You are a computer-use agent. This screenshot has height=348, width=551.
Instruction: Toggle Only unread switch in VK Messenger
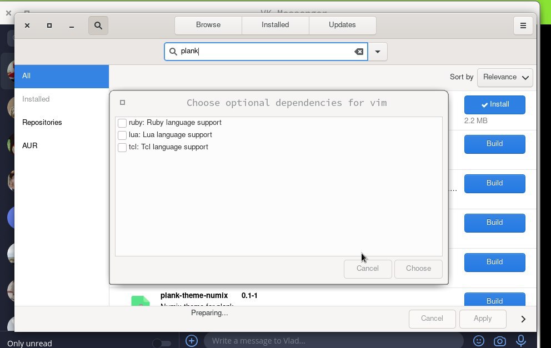(162, 344)
